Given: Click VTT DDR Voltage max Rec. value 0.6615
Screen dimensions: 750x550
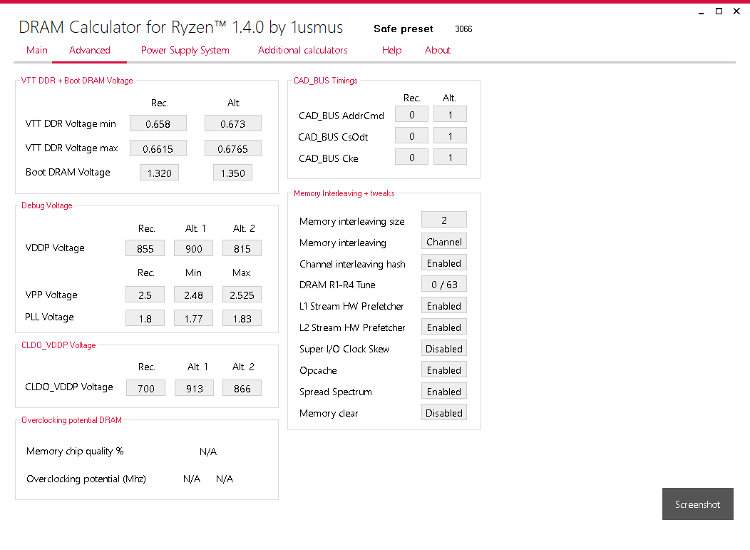Looking at the screenshot, I should click(x=158, y=148).
